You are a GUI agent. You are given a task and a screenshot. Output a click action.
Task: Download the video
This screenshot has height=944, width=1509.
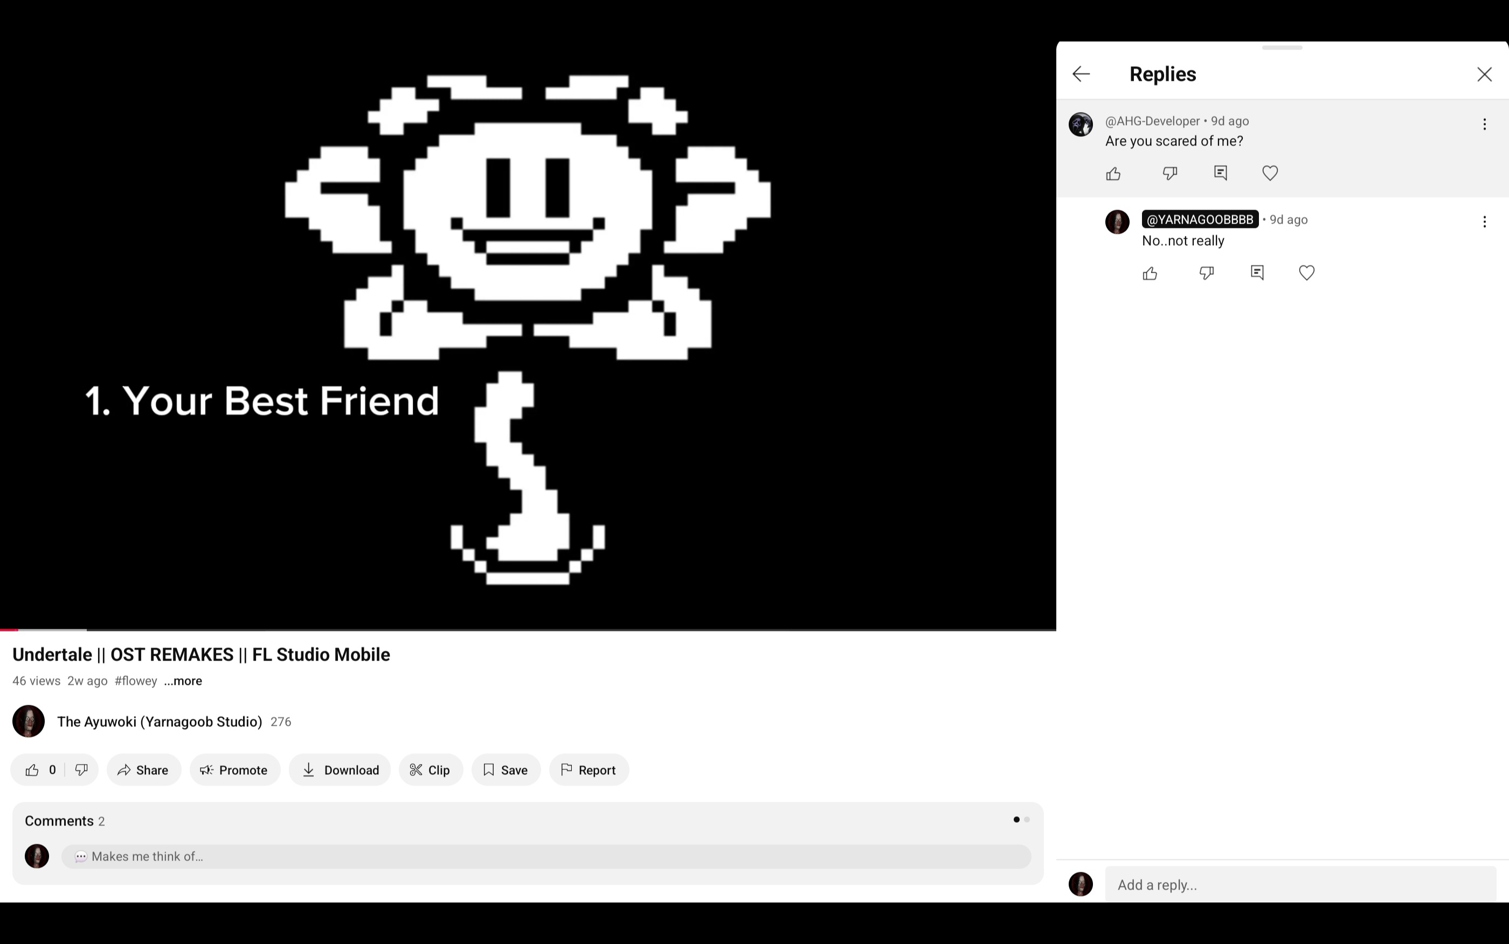click(x=340, y=770)
